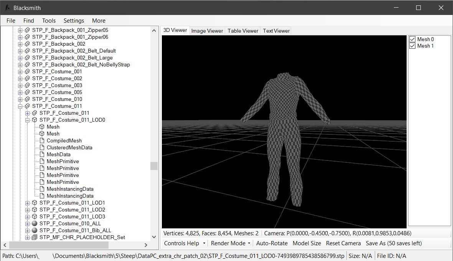The image size is (453, 261).
Task: Collapse the STP_F_Costume_011_LOD0 tree node
Action: [28, 120]
